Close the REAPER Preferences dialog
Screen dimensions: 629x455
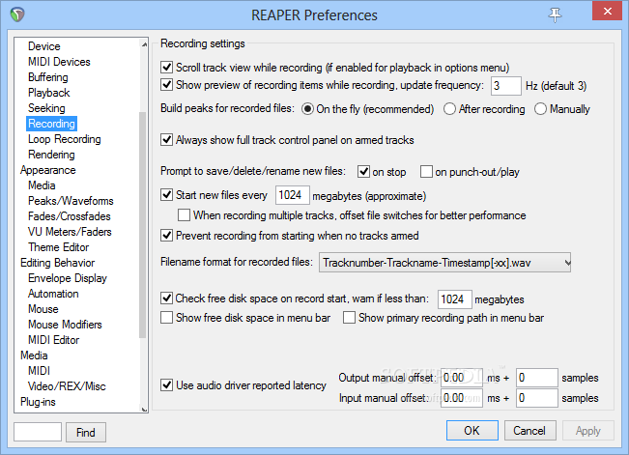[x=608, y=12]
